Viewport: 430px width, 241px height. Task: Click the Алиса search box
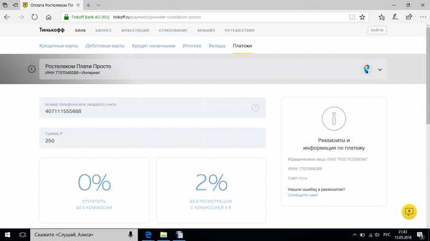click(84, 235)
